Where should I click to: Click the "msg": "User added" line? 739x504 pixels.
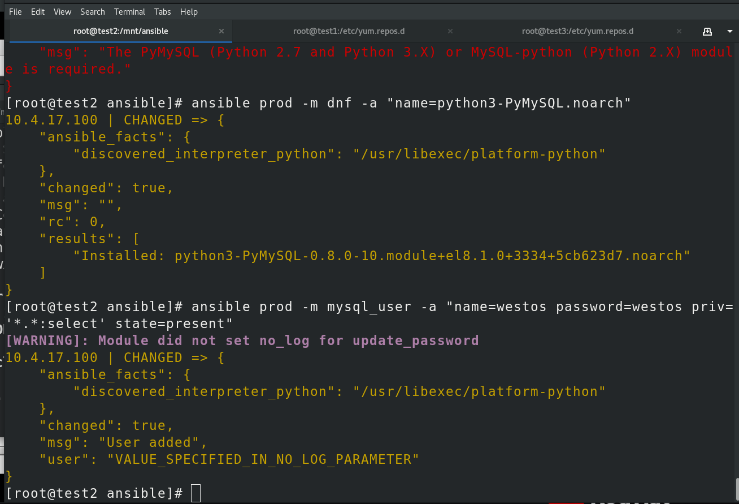[124, 442]
